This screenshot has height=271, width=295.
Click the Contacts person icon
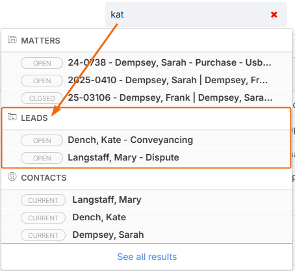click(x=12, y=177)
